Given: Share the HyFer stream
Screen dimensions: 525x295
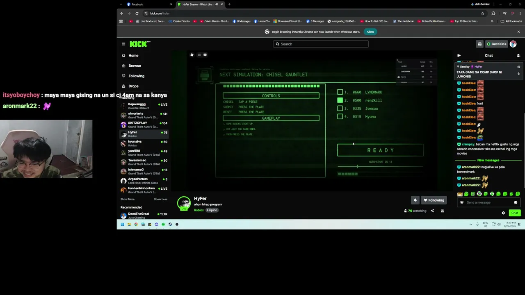Looking at the screenshot, I should [432, 211].
